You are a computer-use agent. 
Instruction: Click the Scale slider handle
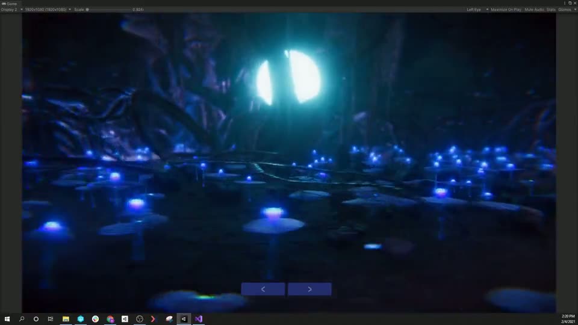87,10
